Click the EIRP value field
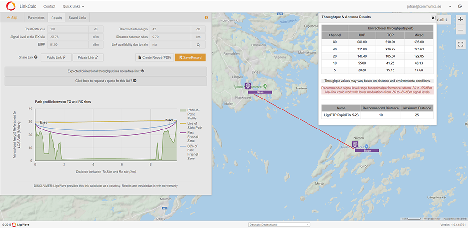Viewport: 468px width, 228px height. [x=69, y=45]
